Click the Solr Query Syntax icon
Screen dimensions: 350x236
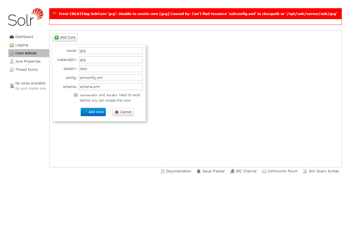tap(305, 171)
